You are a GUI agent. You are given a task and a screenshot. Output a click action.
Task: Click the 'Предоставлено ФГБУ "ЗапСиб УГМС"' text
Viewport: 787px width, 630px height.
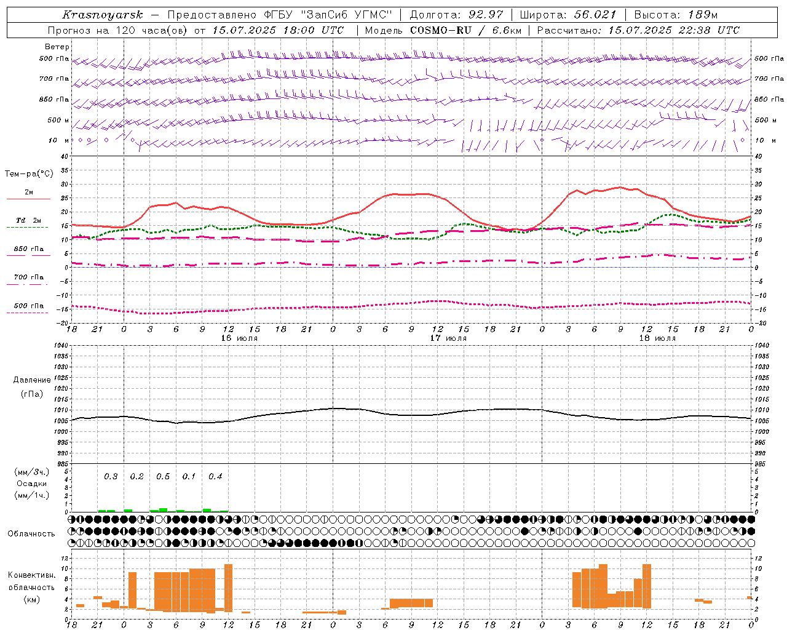(x=280, y=15)
